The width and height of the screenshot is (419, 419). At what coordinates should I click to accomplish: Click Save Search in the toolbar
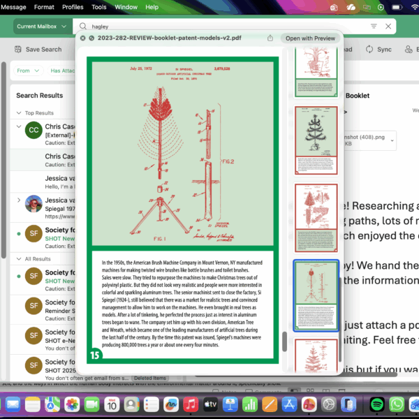[38, 50]
